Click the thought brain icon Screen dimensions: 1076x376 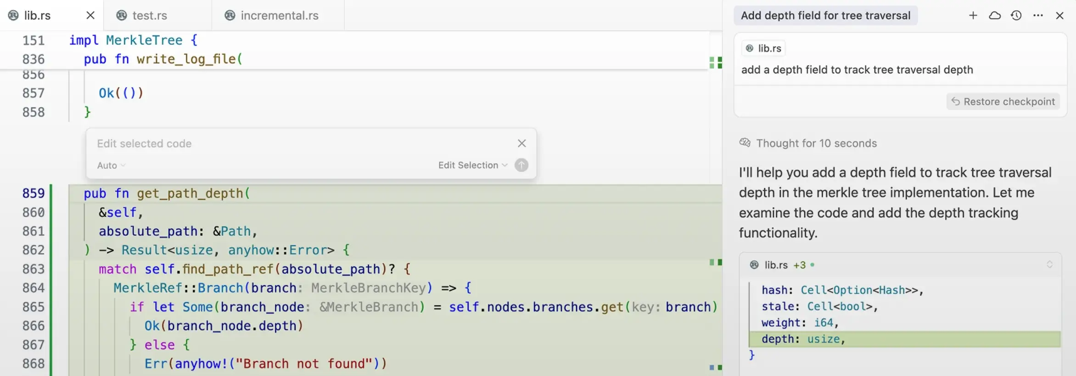coord(745,143)
